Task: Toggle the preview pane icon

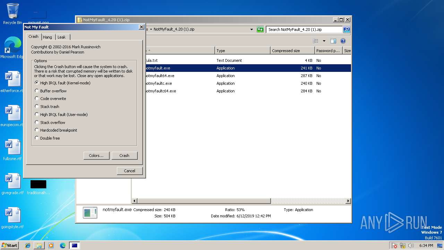Action: (x=333, y=41)
